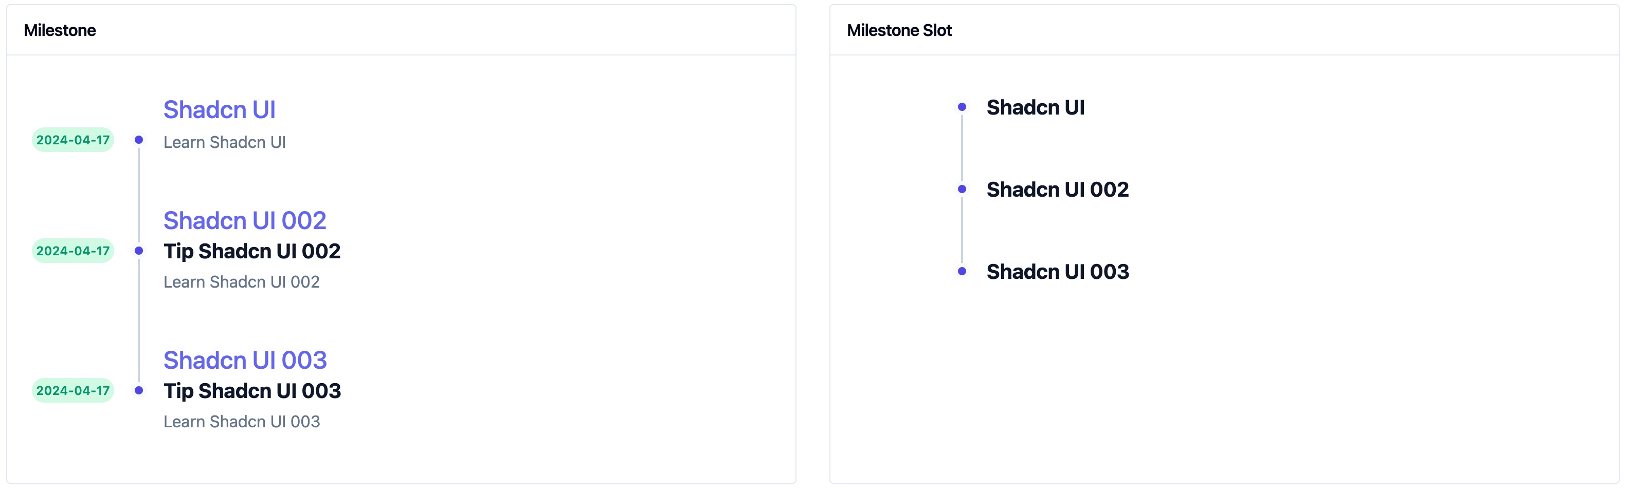Select the Shadcn UI 003 heading
This screenshot has width=1630, height=492.
(x=245, y=360)
